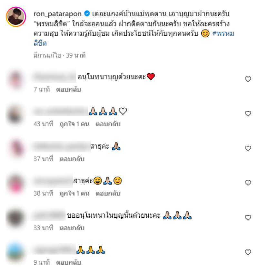Like the comment with three praying hands and a white heart
The image size is (258, 272).
248,113
